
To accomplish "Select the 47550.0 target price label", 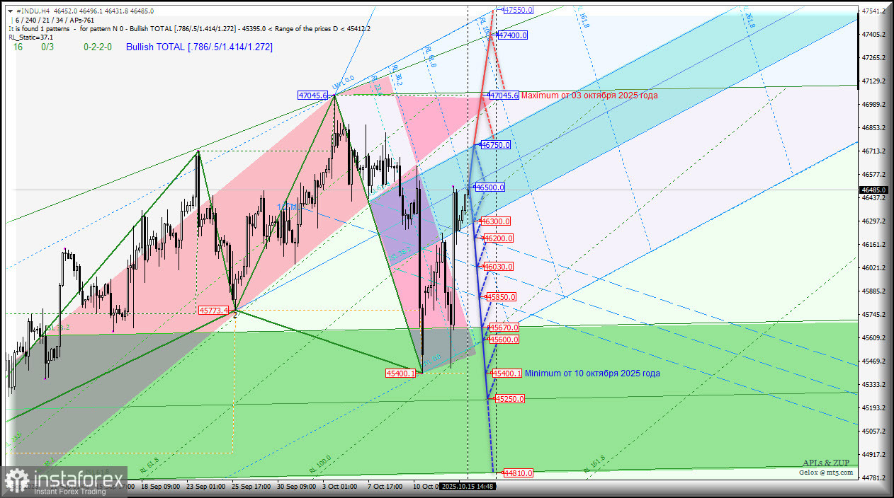I will [x=518, y=10].
